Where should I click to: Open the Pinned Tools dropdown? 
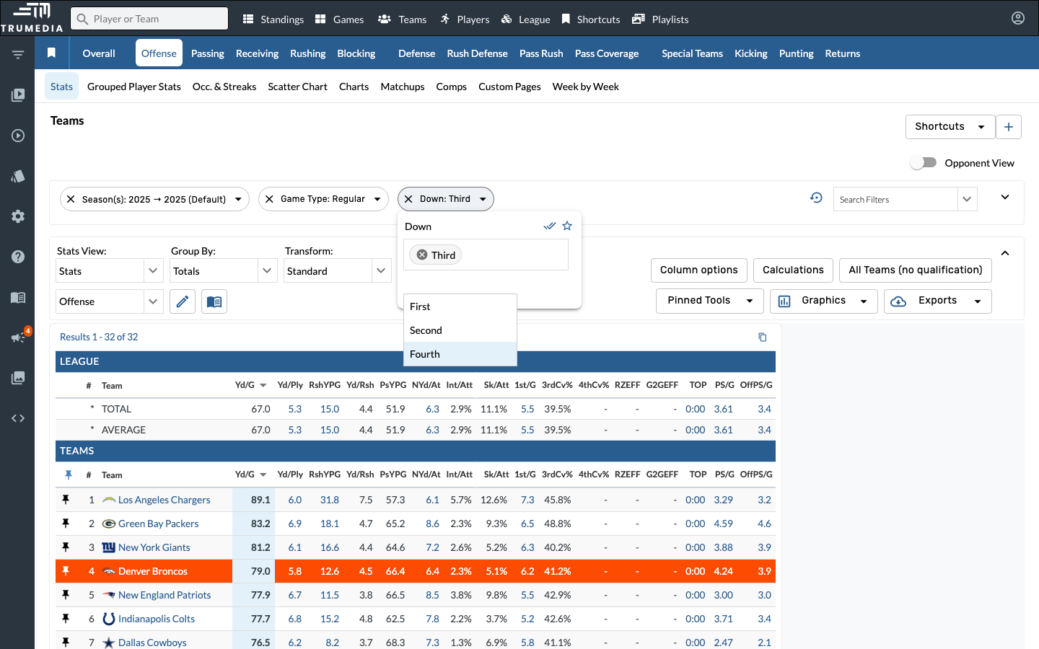pyautogui.click(x=710, y=301)
